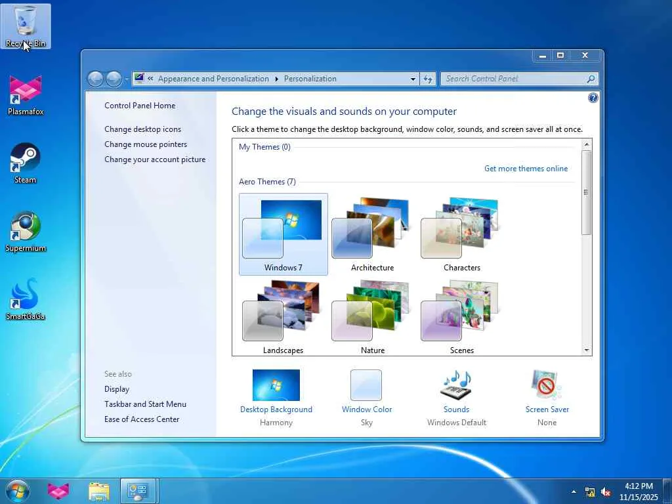The height and width of the screenshot is (504, 672).
Task: Open the Help question mark icon
Action: [593, 98]
